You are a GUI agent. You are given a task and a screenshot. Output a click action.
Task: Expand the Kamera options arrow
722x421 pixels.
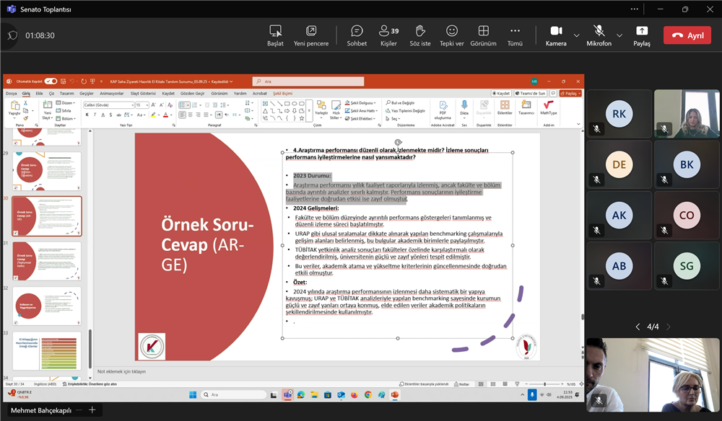tap(576, 35)
